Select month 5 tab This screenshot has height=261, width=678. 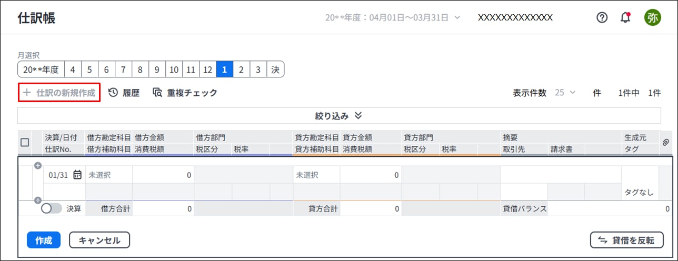click(x=89, y=69)
